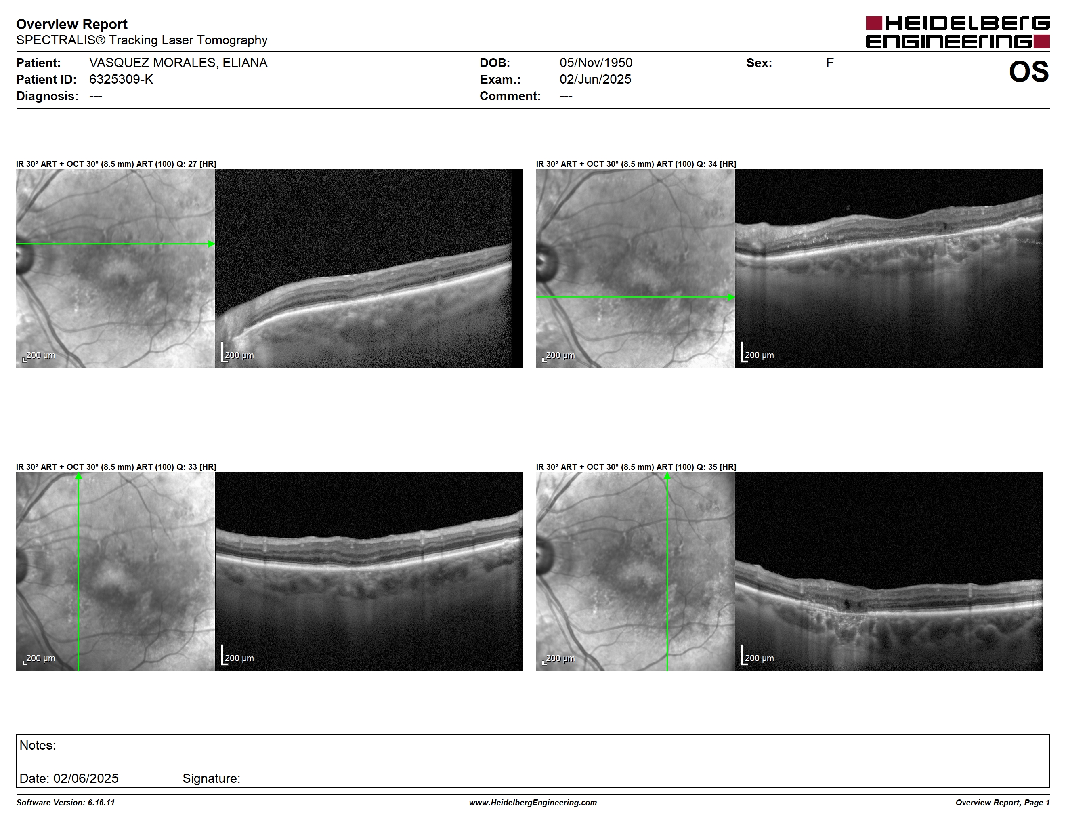Open the Q: 34 OCT B-scan image
Screen dimensions: 1066x824
point(889,269)
